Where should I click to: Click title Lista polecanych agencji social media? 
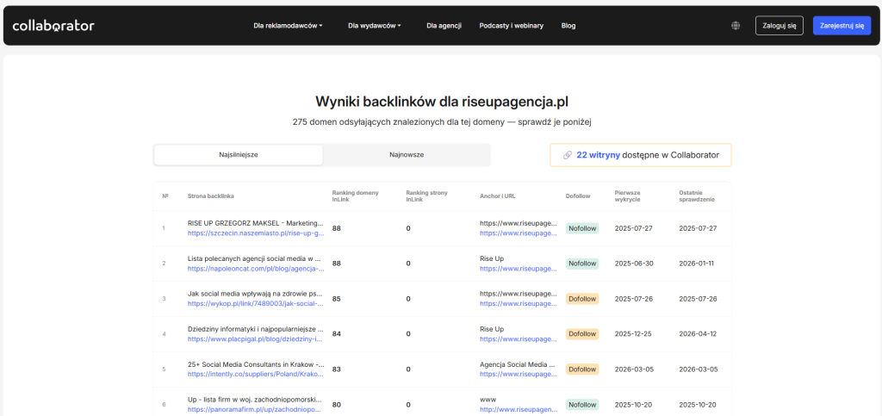click(256, 258)
